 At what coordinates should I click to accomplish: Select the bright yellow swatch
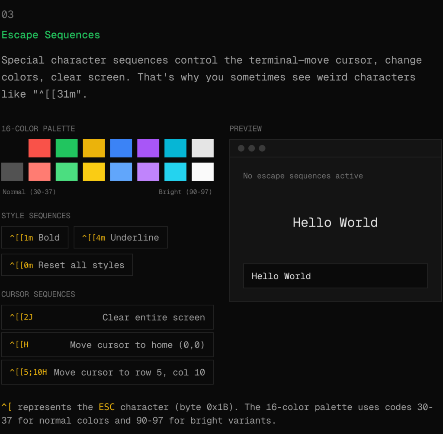94,172
